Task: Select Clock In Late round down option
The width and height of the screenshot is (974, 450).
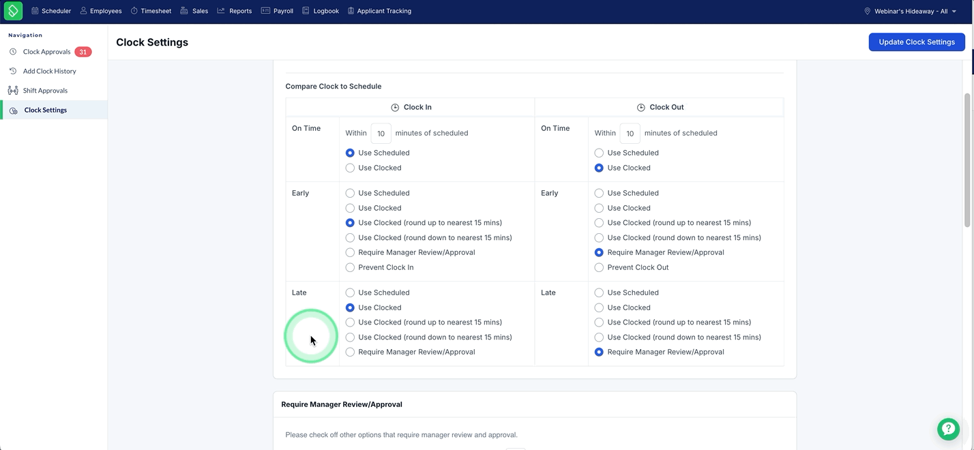Action: (350, 337)
